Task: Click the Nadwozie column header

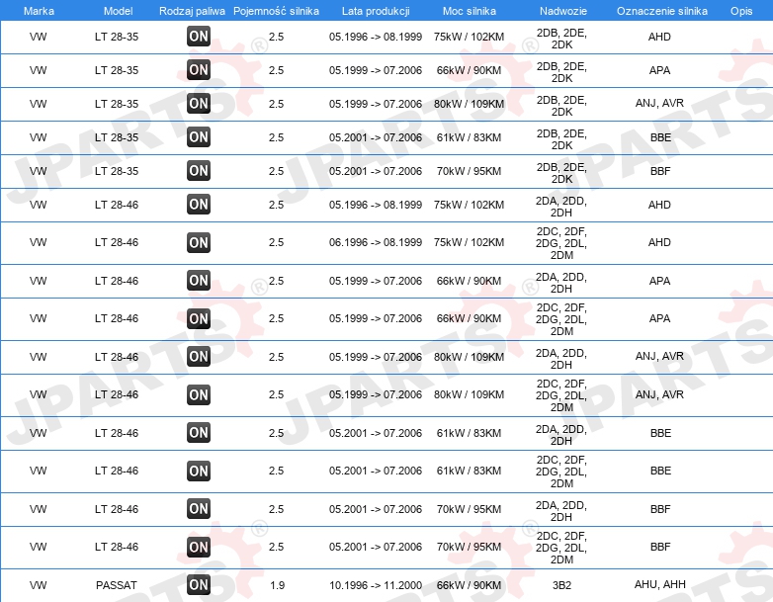Action: tap(563, 11)
